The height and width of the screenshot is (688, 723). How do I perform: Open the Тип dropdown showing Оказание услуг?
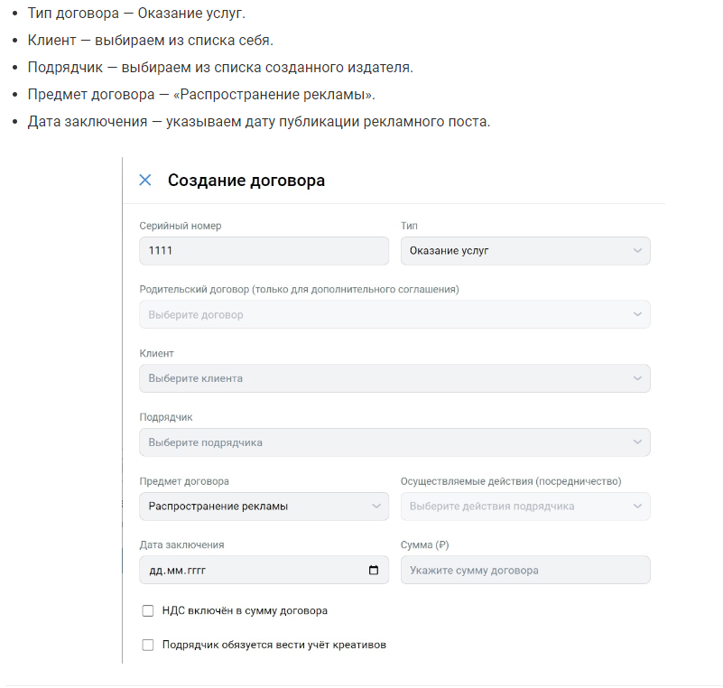coord(514,251)
